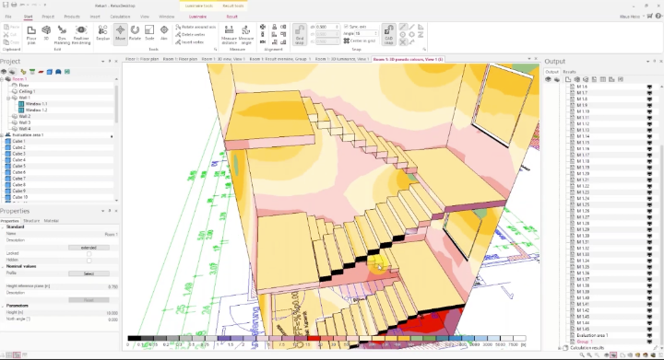
Task: Select Window 1.1 in project tree
Action: click(36, 104)
